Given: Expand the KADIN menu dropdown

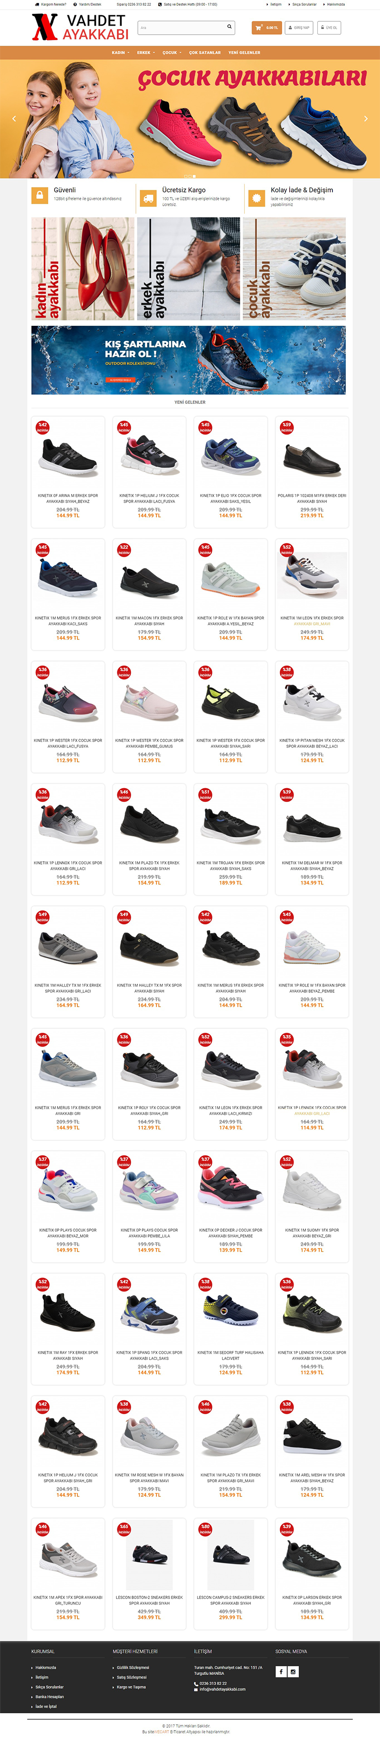Looking at the screenshot, I should (120, 52).
